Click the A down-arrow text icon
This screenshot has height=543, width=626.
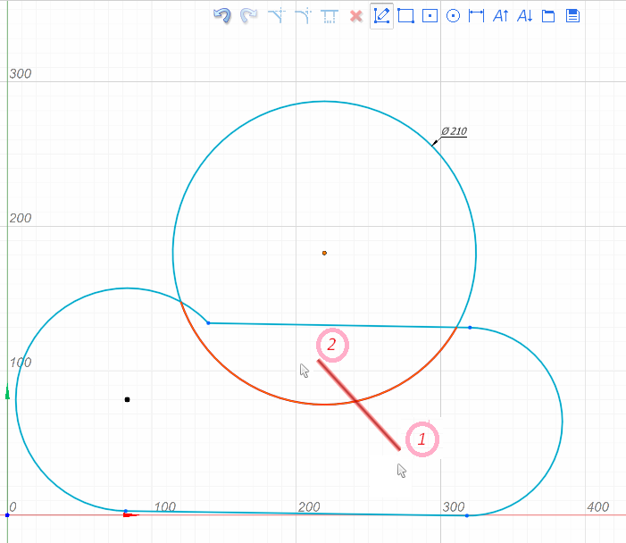pos(525,15)
